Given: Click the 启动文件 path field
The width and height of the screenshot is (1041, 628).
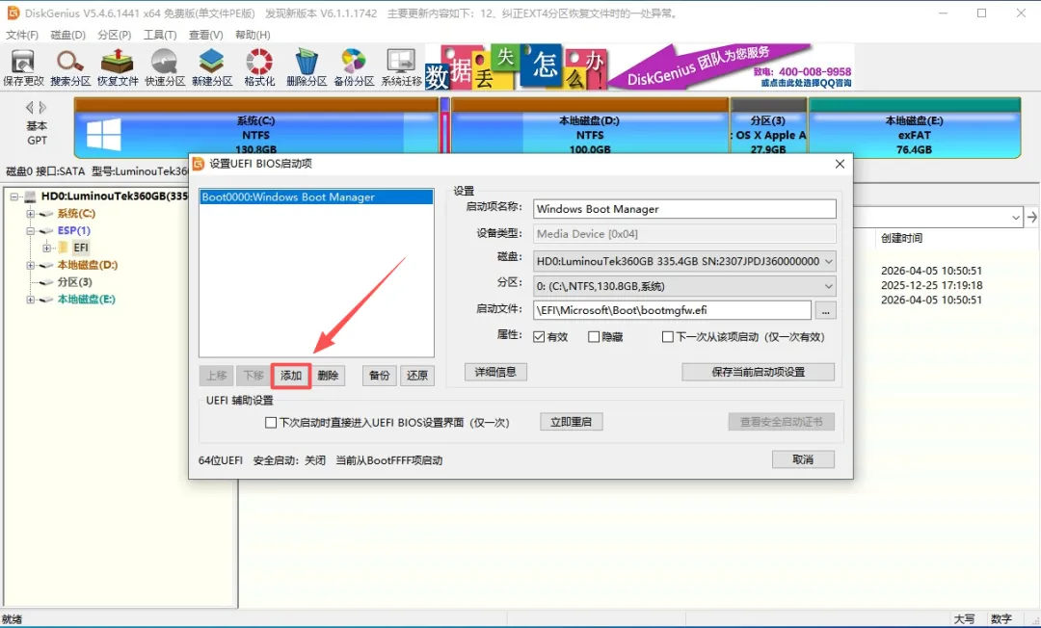Looking at the screenshot, I should point(672,310).
